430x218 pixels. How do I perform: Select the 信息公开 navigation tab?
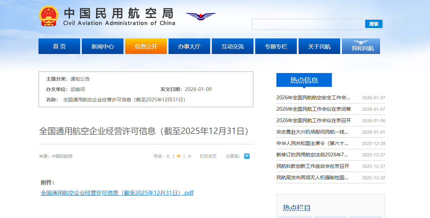146,46
